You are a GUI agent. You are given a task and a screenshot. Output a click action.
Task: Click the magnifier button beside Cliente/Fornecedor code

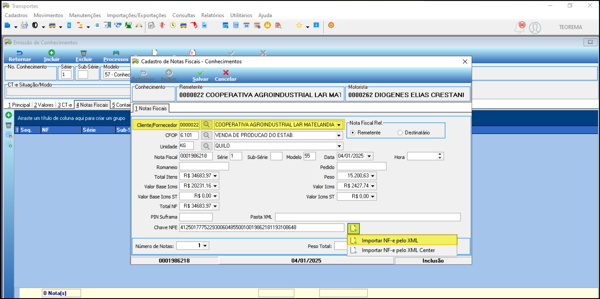tap(207, 124)
